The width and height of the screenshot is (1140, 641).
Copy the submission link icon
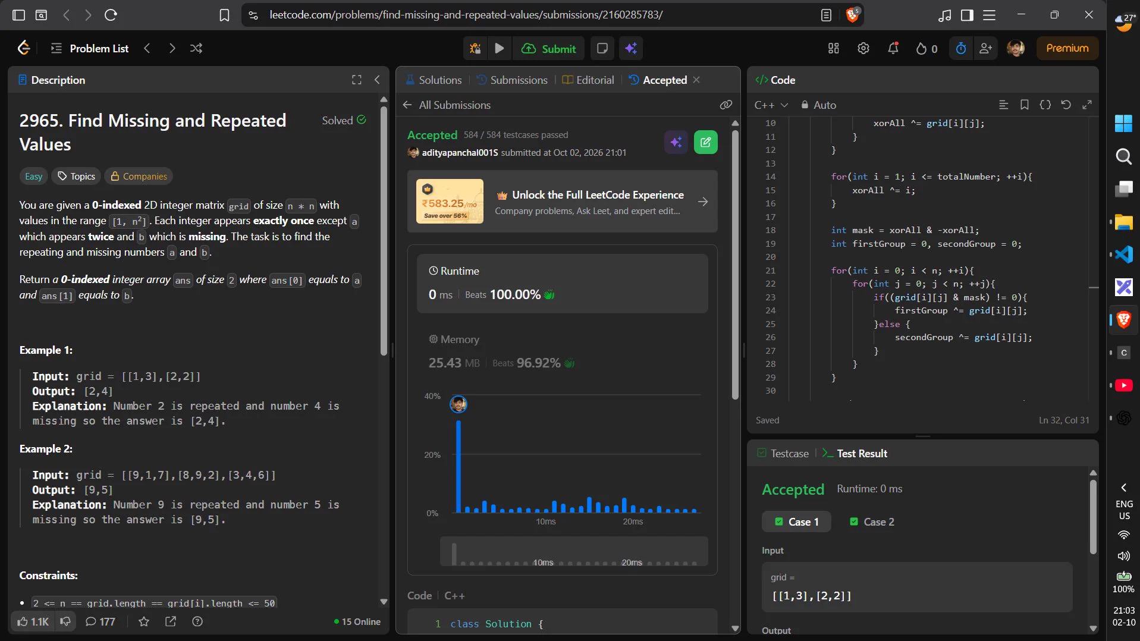[x=726, y=105]
